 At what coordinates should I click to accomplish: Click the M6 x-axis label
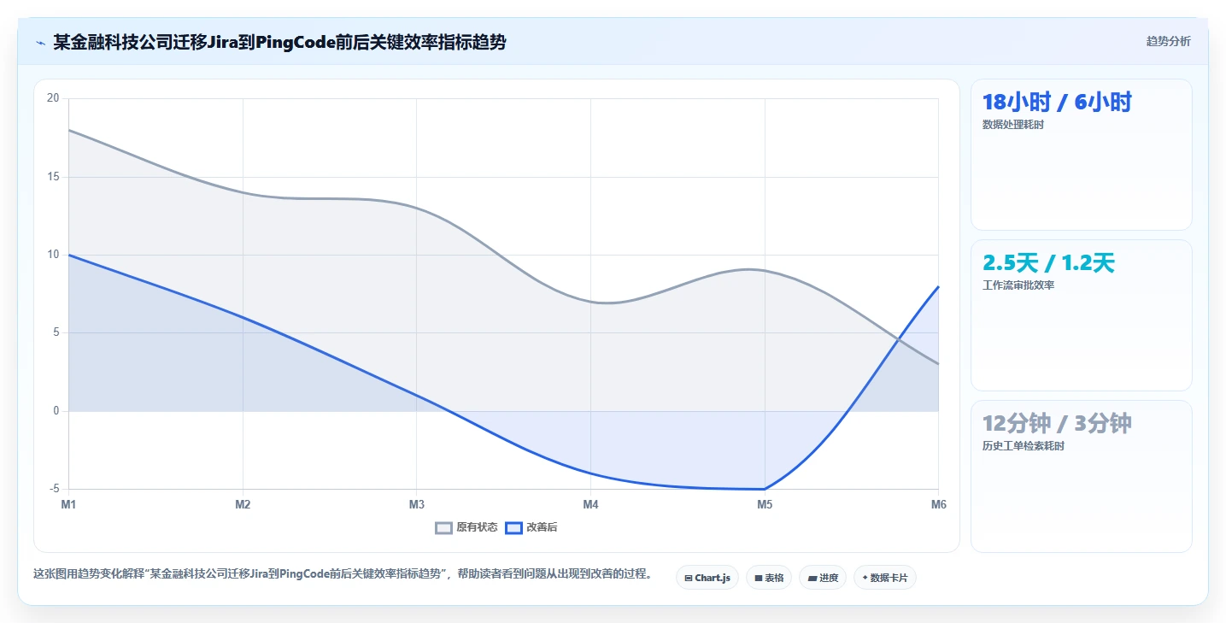click(x=938, y=504)
